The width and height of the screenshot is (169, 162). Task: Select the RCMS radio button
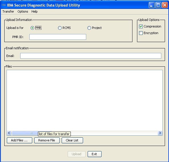point(60,28)
